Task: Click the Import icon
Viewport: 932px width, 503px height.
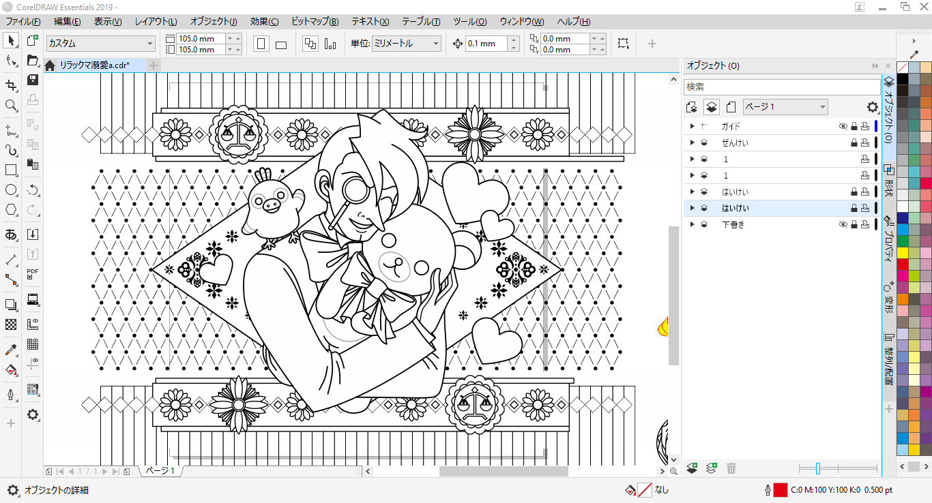Action: (32, 234)
